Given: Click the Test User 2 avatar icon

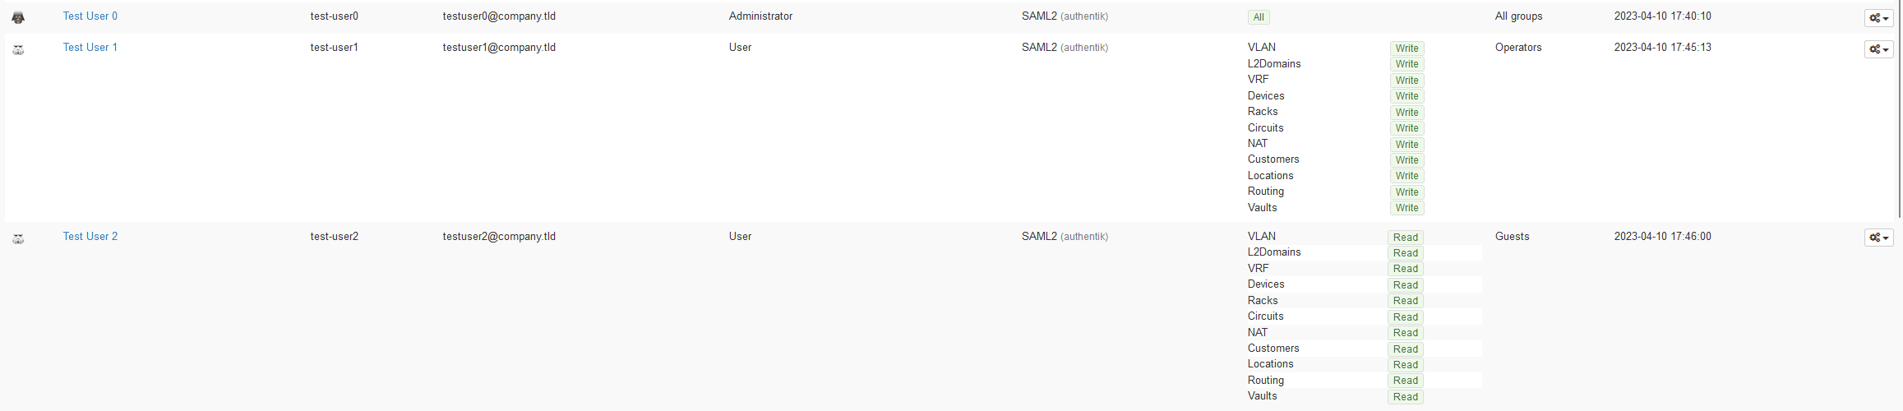Looking at the screenshot, I should click(x=18, y=238).
